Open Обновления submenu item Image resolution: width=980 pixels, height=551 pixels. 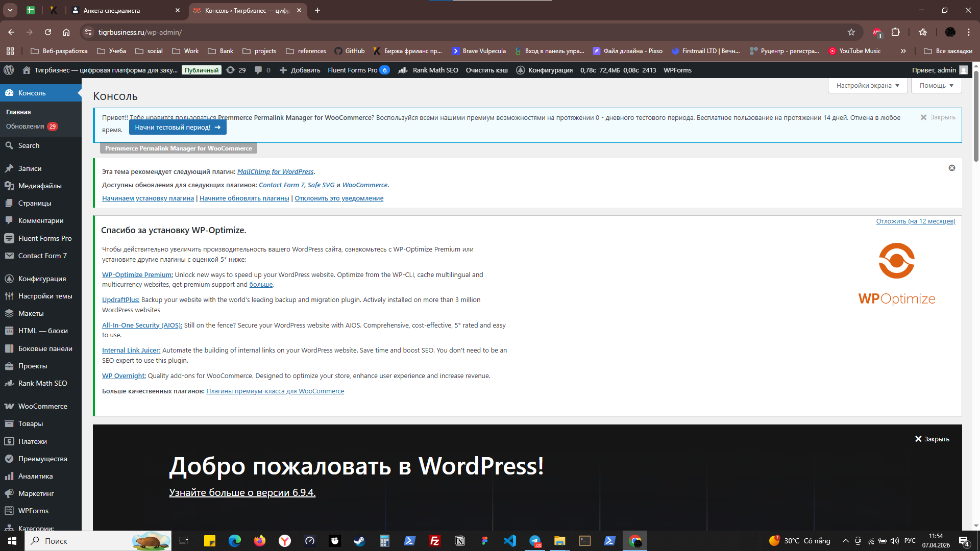tap(32, 127)
